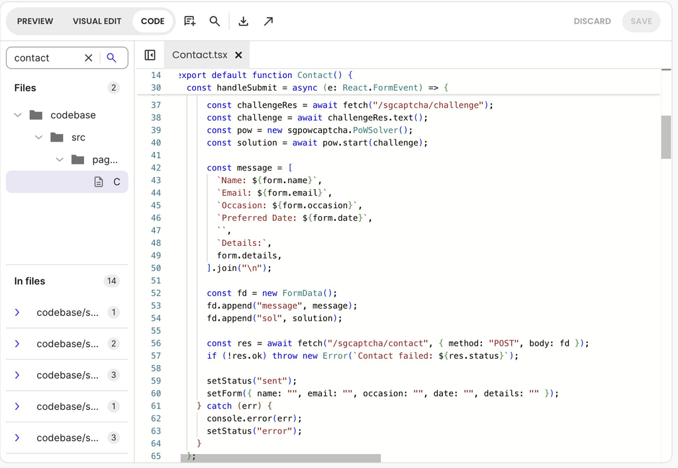
Task: Click the 'In files' section heading
Action: tap(29, 281)
